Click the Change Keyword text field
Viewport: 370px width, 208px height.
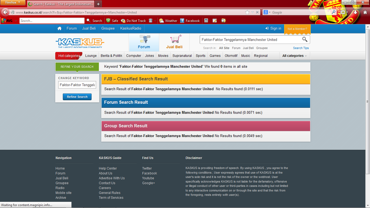[77, 85]
